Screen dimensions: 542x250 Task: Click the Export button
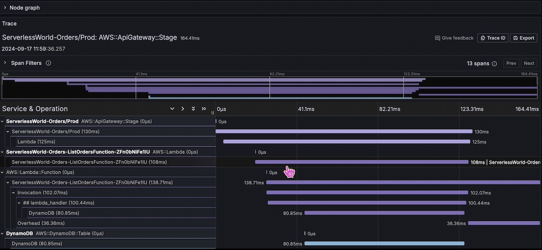click(x=524, y=38)
